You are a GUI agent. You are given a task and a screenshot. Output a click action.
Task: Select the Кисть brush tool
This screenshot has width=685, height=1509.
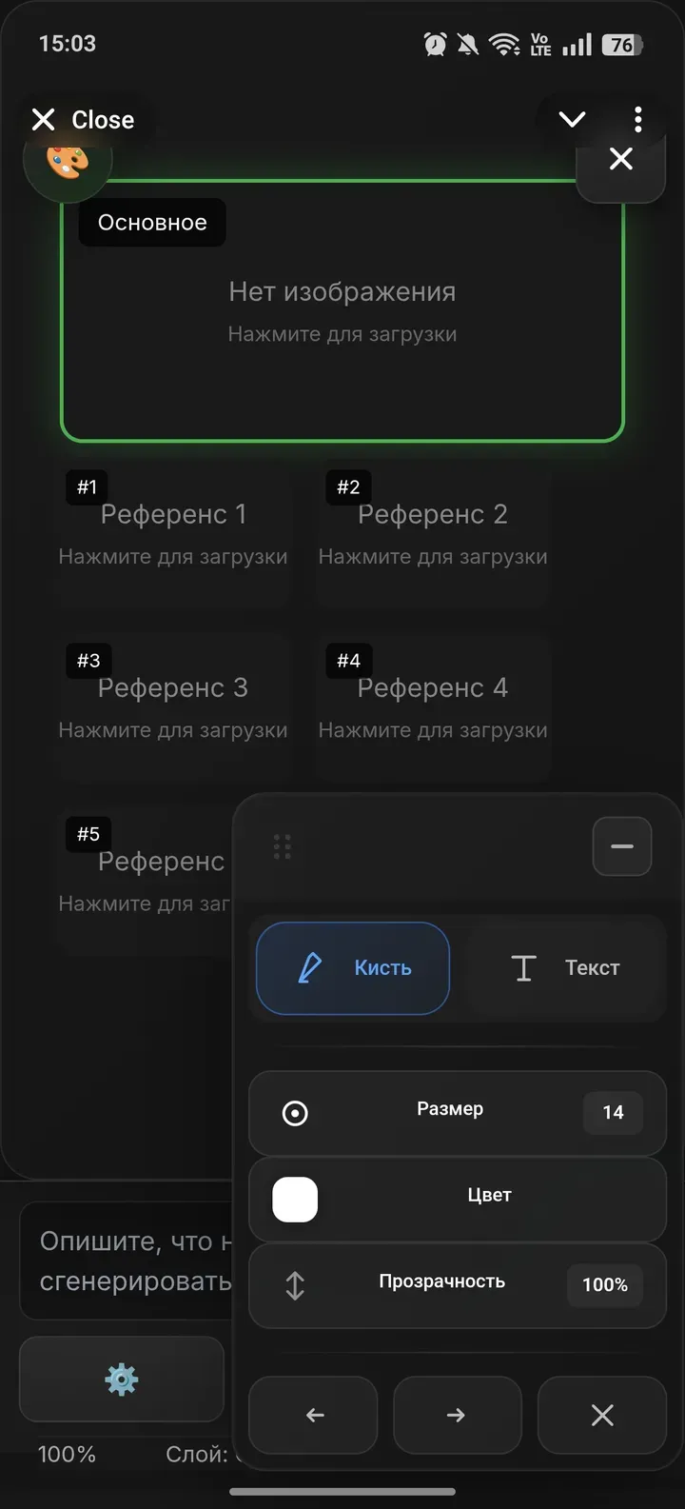352,967
